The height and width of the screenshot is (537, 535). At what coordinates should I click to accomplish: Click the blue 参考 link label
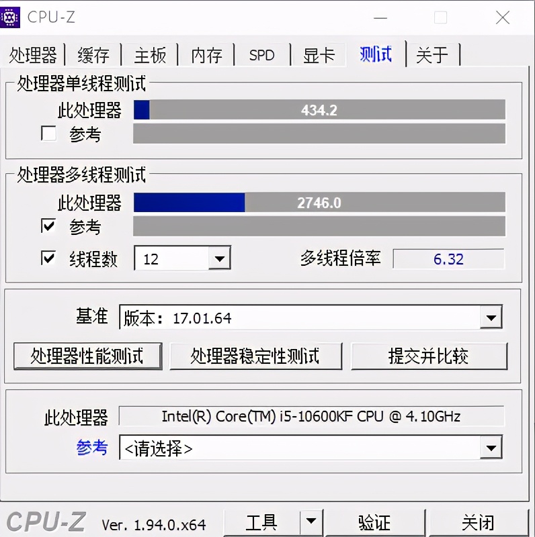[x=92, y=447]
